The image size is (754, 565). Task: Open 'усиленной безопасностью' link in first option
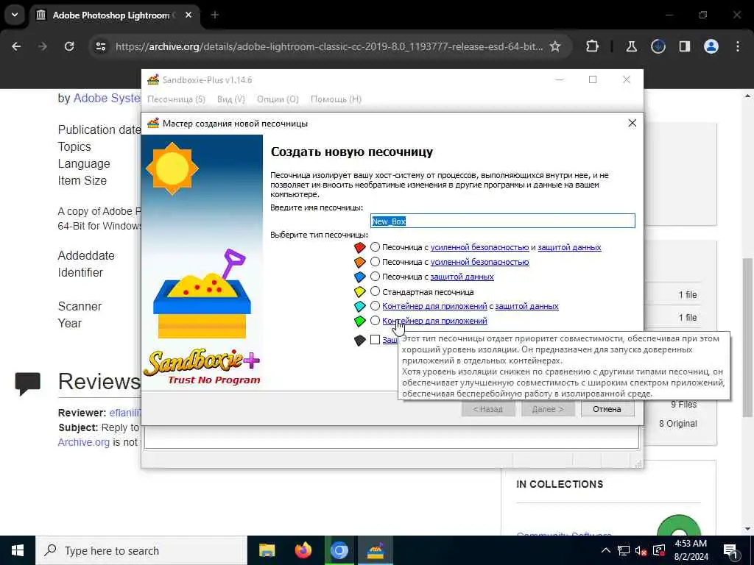click(479, 247)
